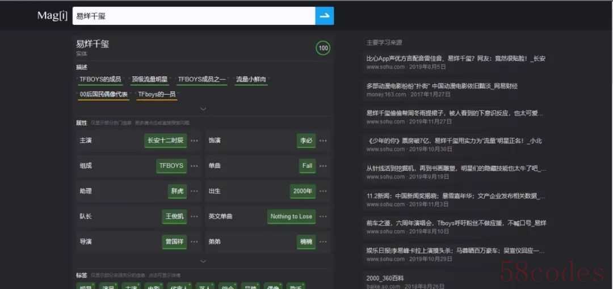Image resolution: width=613 pixels, height=289 pixels.
Task: Select the 楠楠 value tag
Action: [306, 242]
